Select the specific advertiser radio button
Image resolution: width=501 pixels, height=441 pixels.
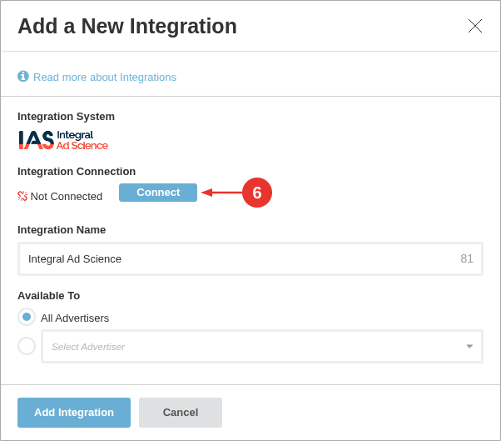click(x=27, y=346)
